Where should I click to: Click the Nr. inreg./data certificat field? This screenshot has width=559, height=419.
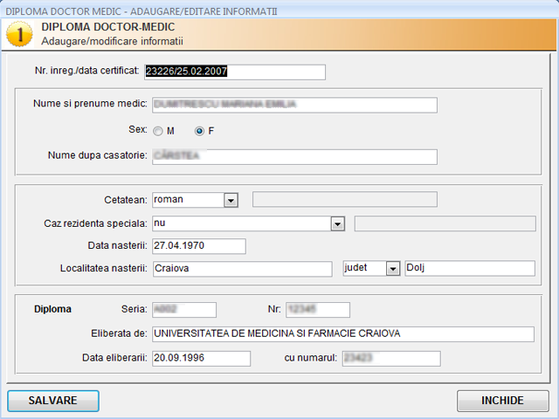click(x=234, y=72)
